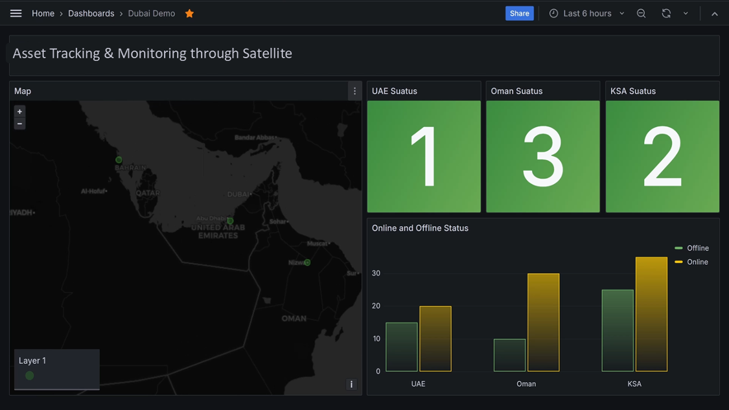Click the map zoom out button
The width and height of the screenshot is (729, 410).
coord(19,122)
